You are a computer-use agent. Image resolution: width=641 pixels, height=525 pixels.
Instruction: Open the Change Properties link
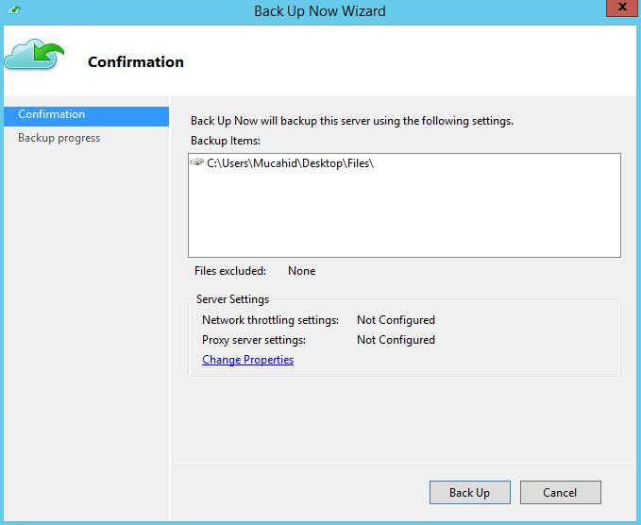pos(247,360)
